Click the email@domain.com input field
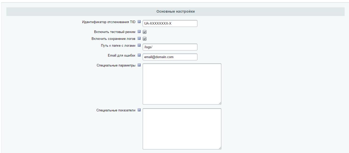Image resolution: width=349 pixels, height=153 pixels. [x=170, y=57]
